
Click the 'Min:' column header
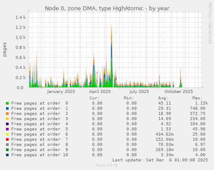129,98
